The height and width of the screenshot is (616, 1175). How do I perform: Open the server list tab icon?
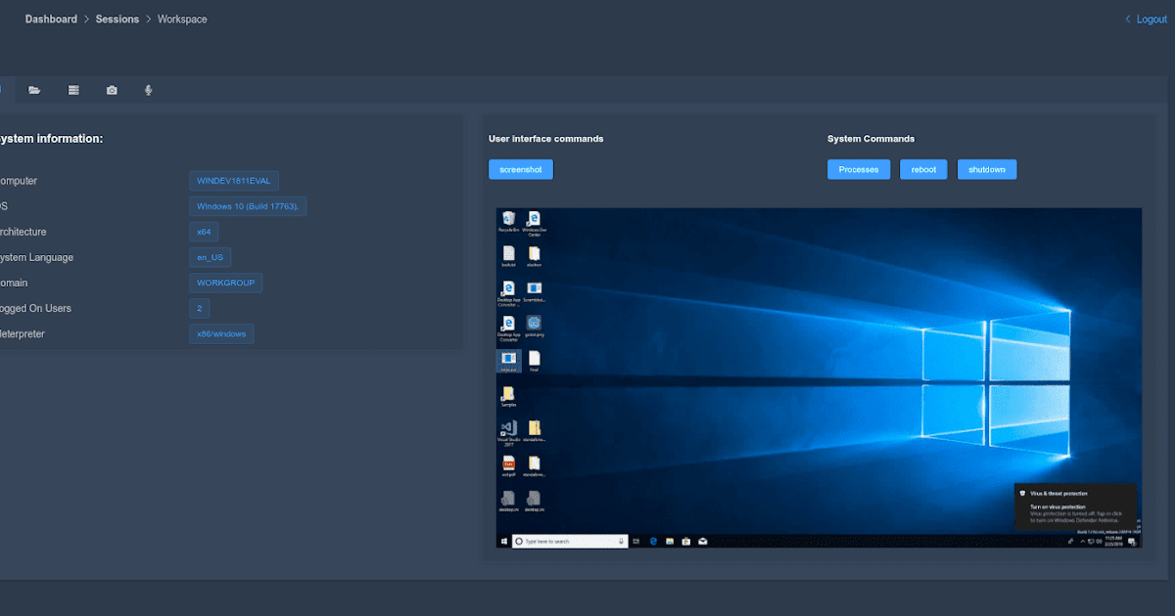coord(73,90)
